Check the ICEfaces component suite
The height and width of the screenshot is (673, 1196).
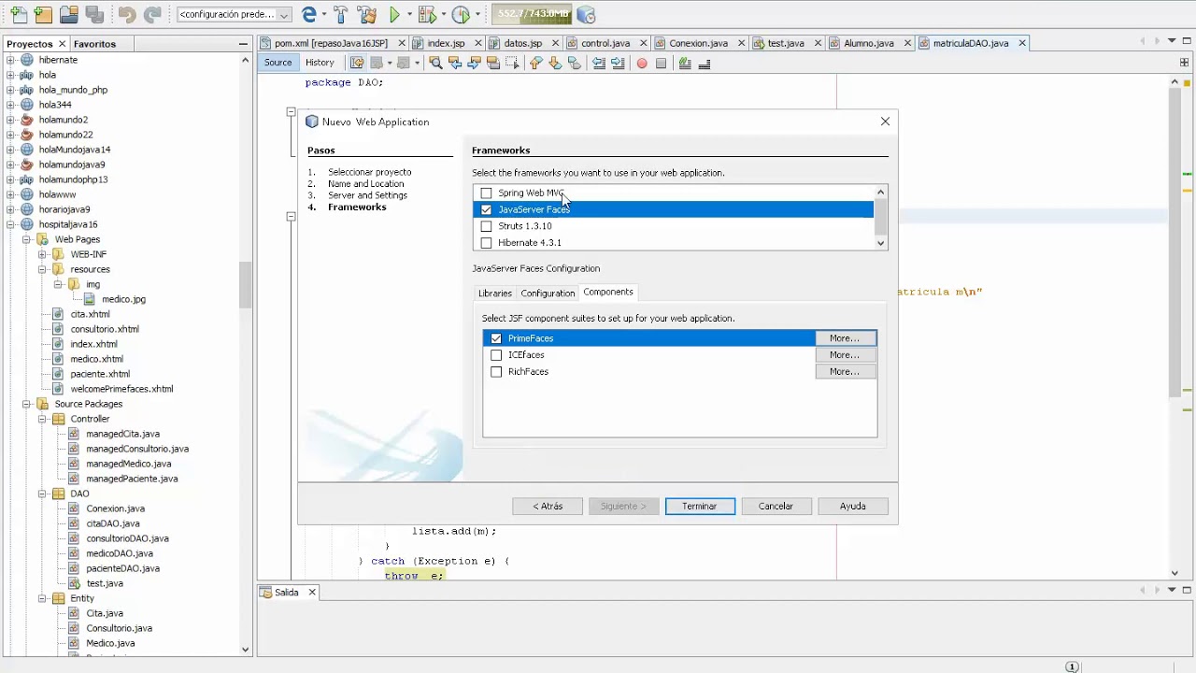pos(496,355)
